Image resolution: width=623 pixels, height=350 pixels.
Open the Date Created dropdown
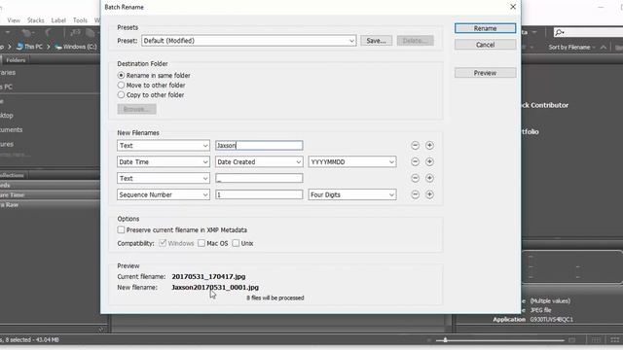[x=259, y=161]
